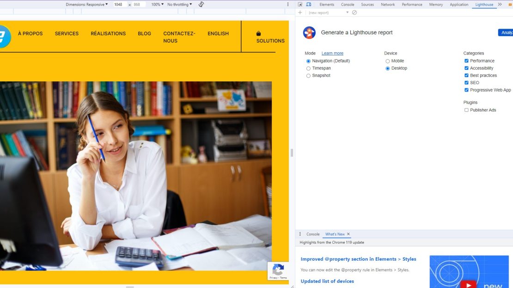This screenshot has width=513, height=288.
Task: Uncheck the Performance category checkbox
Action: pyautogui.click(x=466, y=61)
